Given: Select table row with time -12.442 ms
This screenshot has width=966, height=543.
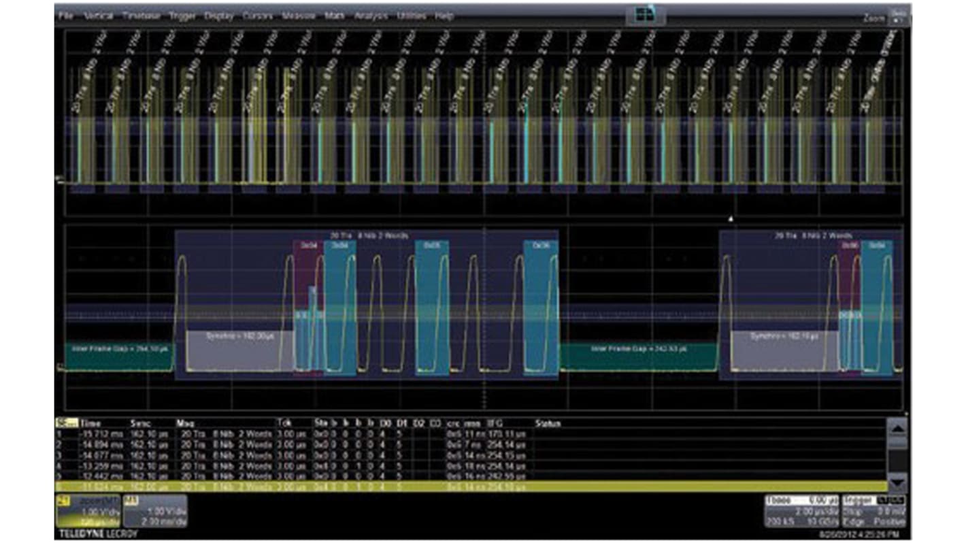Looking at the screenshot, I should click(x=471, y=476).
